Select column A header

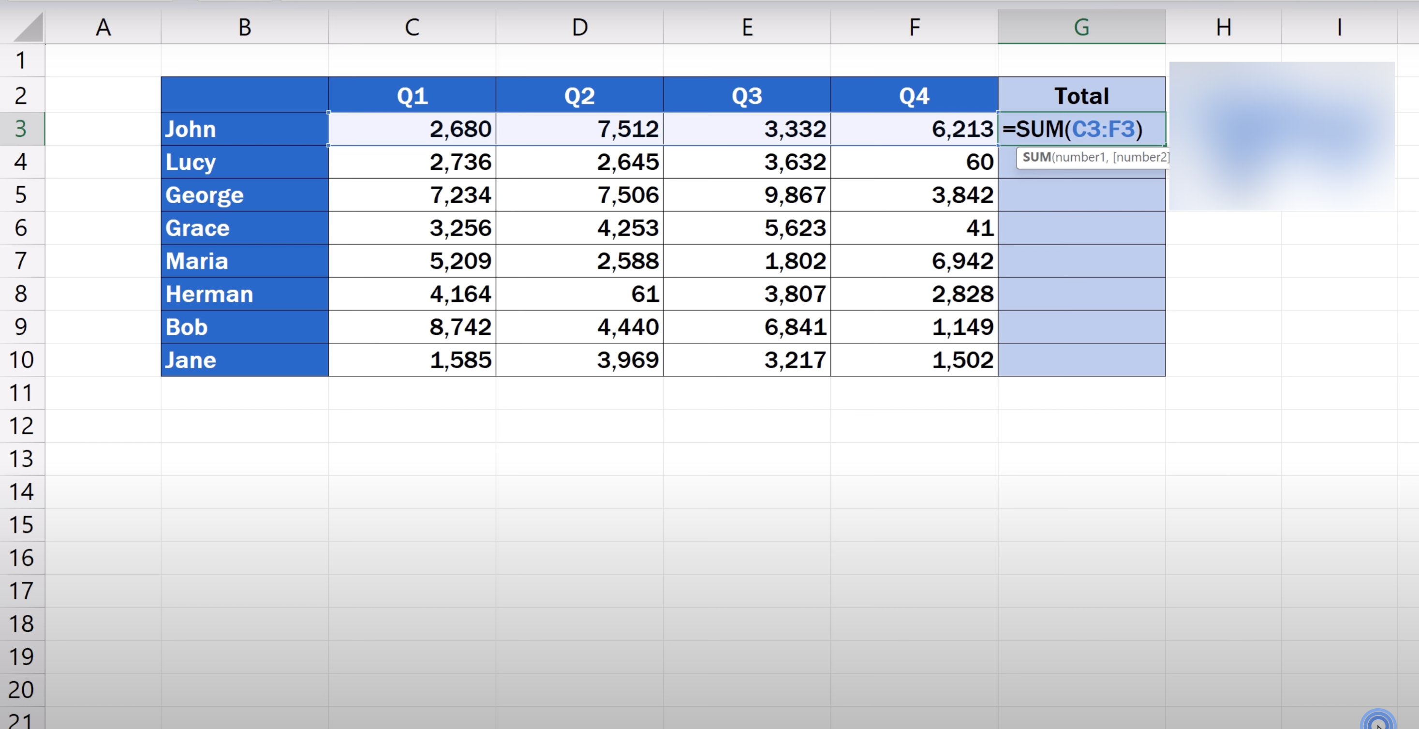[x=103, y=27]
